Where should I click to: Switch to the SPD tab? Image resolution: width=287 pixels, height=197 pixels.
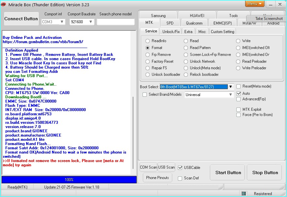point(170,23)
